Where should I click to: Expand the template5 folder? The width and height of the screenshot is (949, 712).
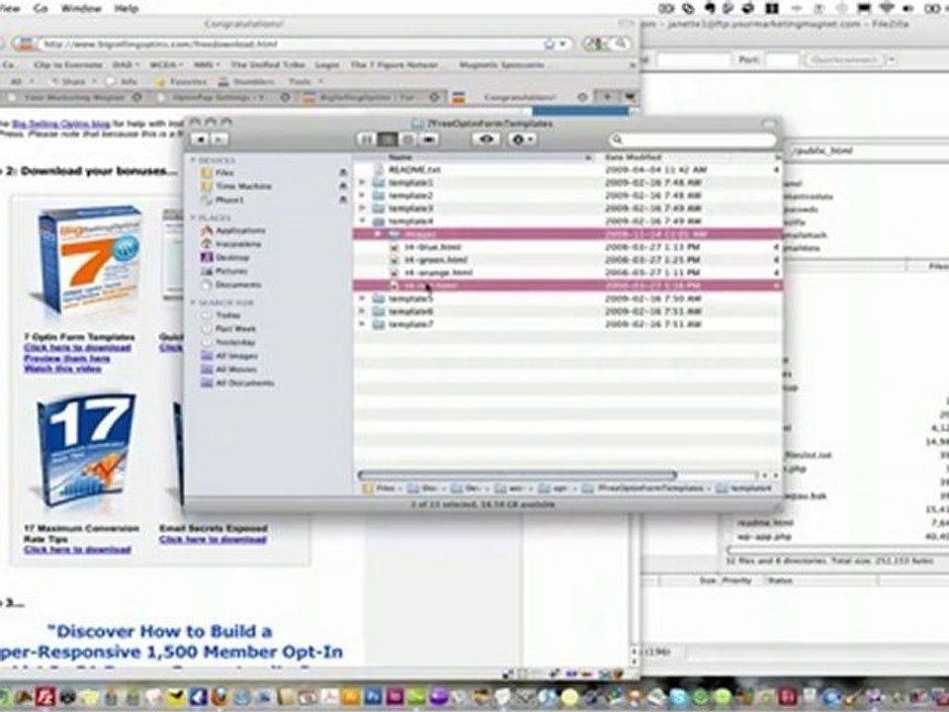tap(363, 299)
